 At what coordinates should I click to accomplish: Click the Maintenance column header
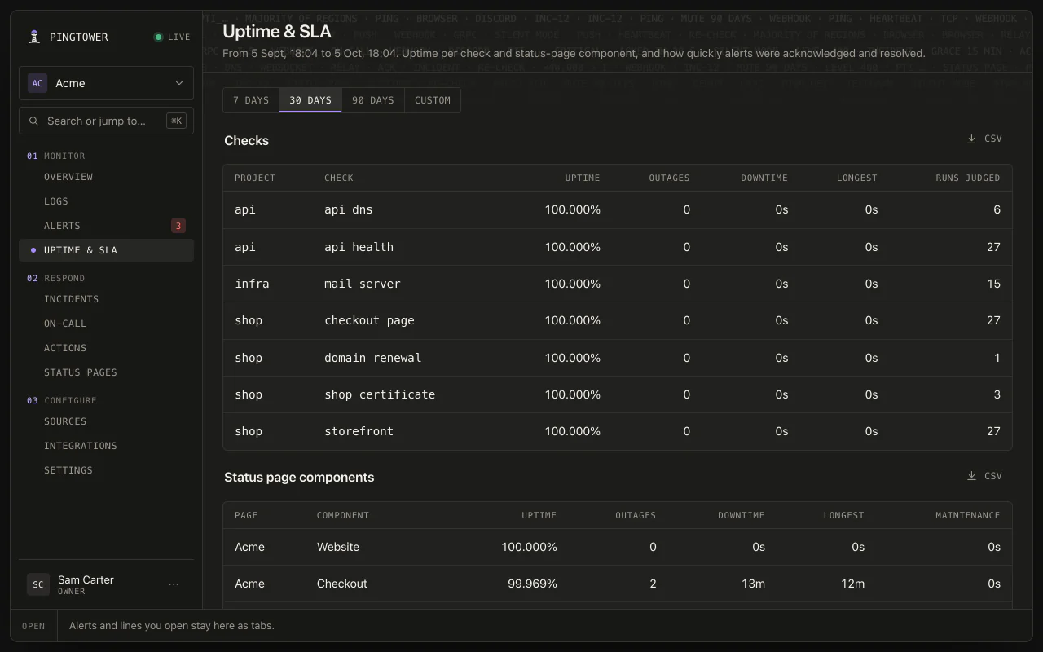click(x=968, y=515)
